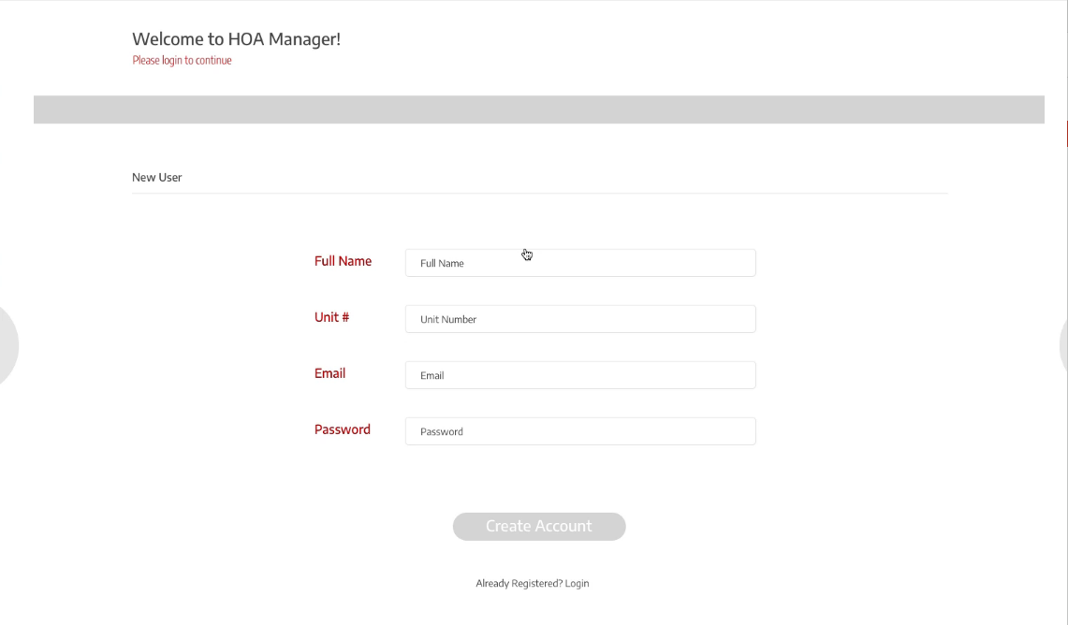The width and height of the screenshot is (1068, 625).
Task: Select the New User section header
Action: coord(156,177)
